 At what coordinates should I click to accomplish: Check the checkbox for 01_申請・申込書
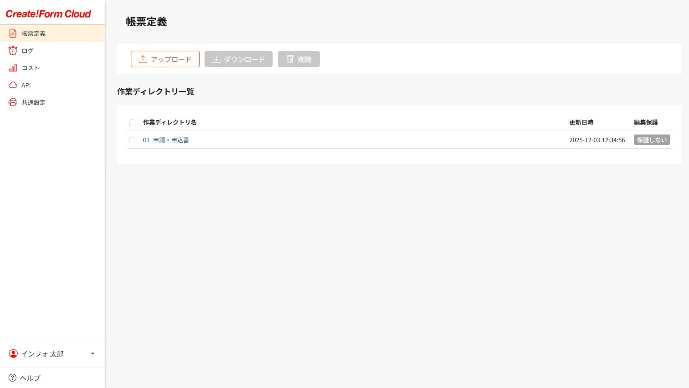tap(133, 140)
